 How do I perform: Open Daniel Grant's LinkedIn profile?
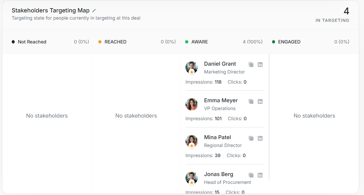pyautogui.click(x=260, y=65)
